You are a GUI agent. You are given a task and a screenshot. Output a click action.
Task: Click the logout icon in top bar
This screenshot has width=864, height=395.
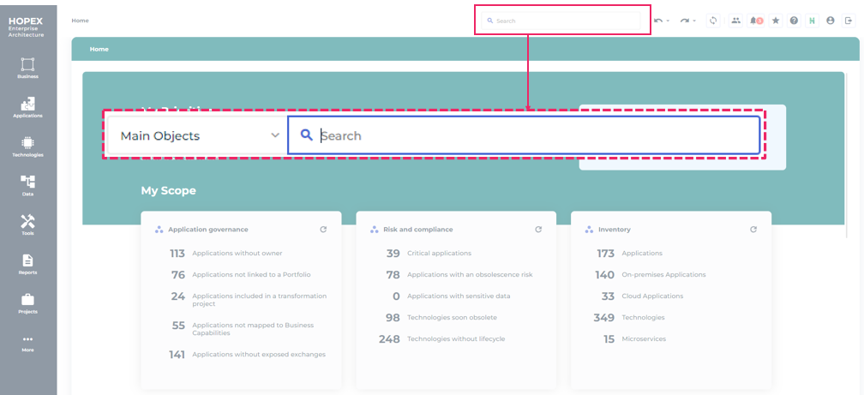point(847,21)
